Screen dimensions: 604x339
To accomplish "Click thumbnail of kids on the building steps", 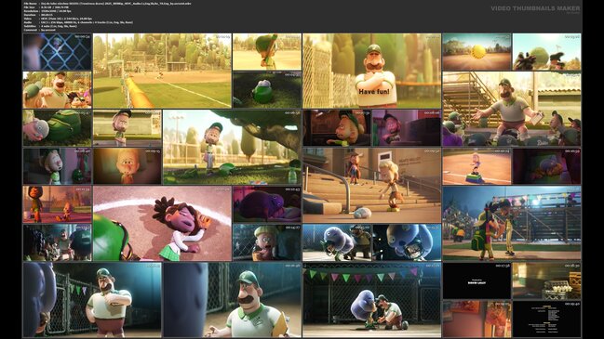I will pyautogui.click(x=371, y=185).
